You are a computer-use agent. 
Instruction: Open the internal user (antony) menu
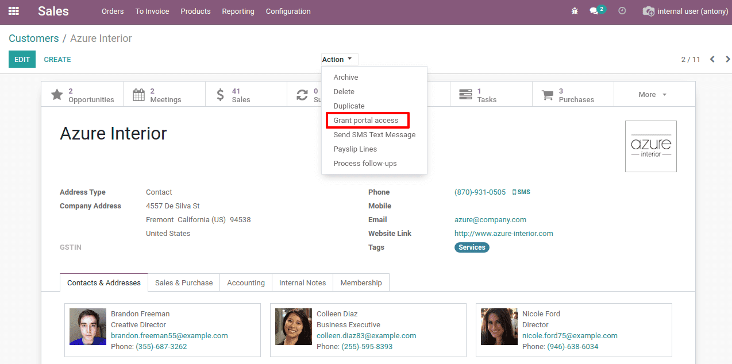686,11
